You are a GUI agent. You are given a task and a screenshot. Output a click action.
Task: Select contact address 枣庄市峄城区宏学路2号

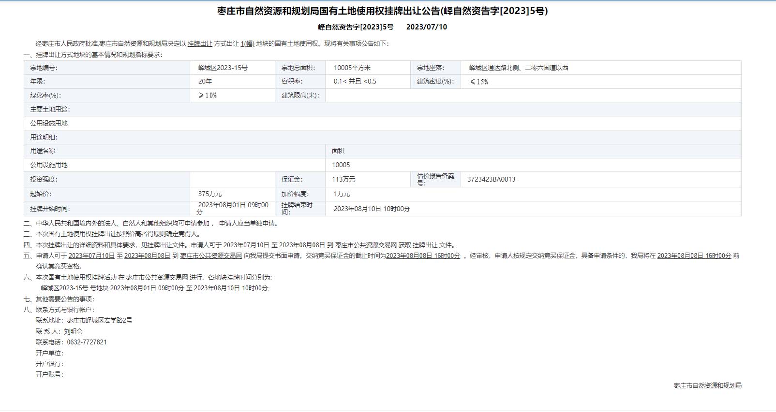point(100,320)
